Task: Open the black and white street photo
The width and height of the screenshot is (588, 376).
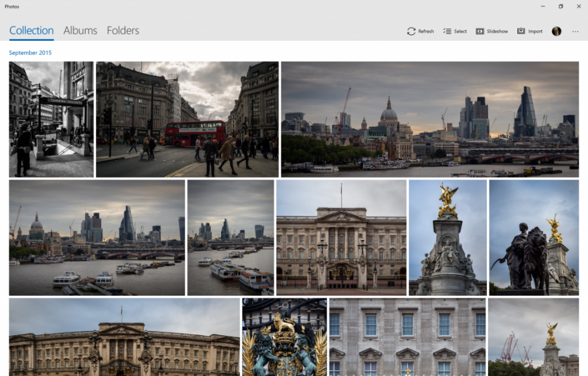Action: tap(51, 119)
